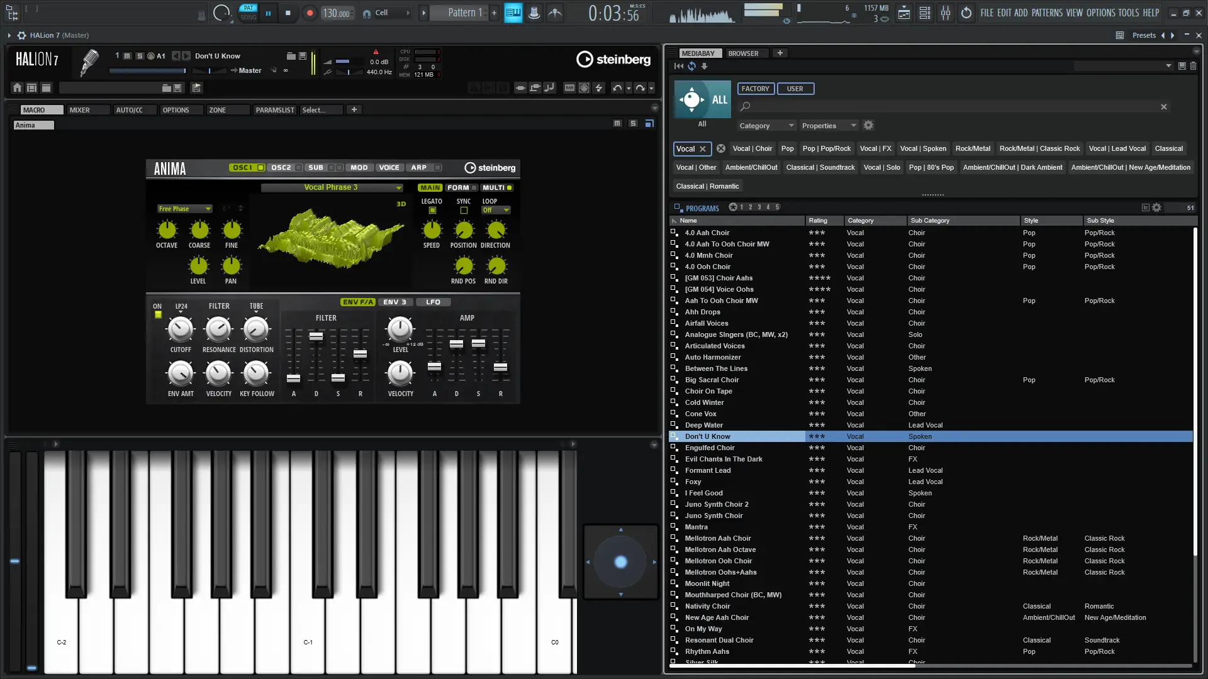Image resolution: width=1208 pixels, height=679 pixels.
Task: Click the HALion home icon
Action: (17, 88)
